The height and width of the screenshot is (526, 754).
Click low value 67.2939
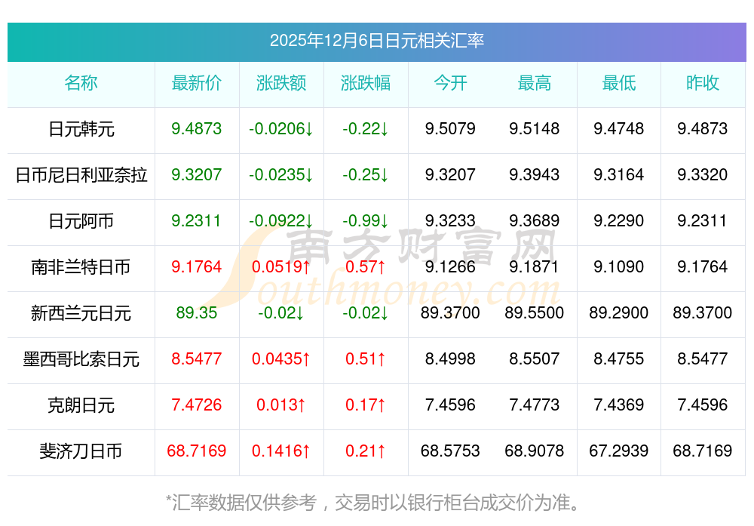click(619, 451)
